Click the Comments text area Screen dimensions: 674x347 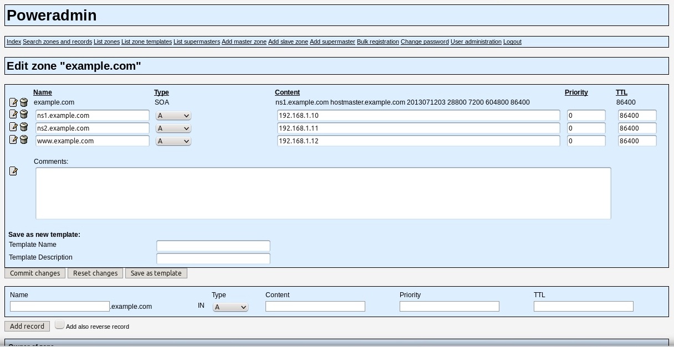coord(323,193)
